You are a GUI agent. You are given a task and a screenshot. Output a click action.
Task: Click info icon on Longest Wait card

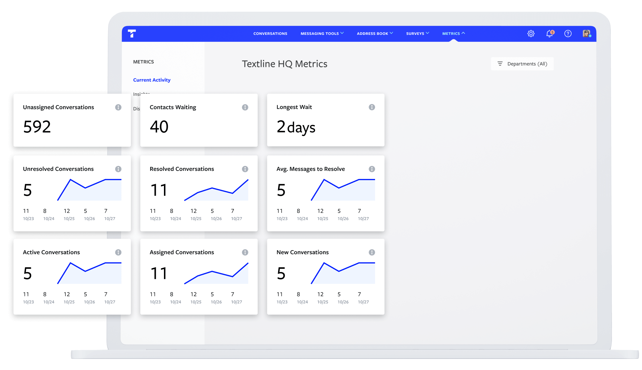click(x=372, y=107)
